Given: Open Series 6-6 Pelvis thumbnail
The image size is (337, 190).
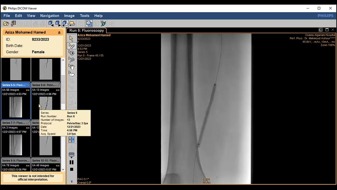Looking at the screenshot, I should coord(46,103).
